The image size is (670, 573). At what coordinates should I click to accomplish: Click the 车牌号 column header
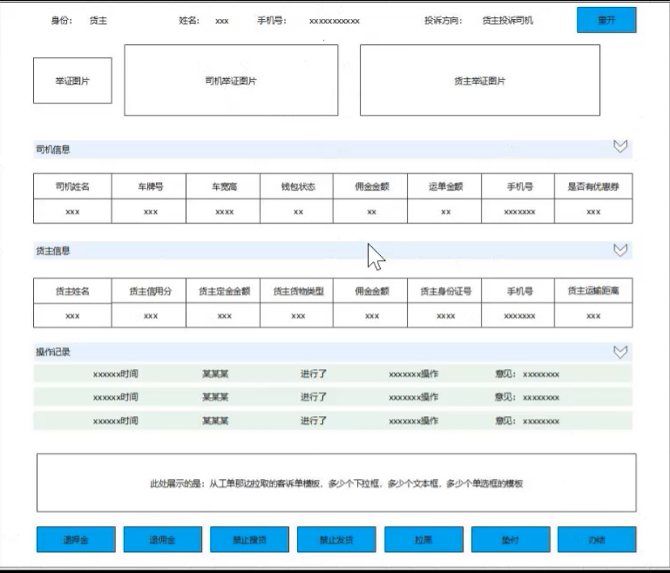[149, 186]
